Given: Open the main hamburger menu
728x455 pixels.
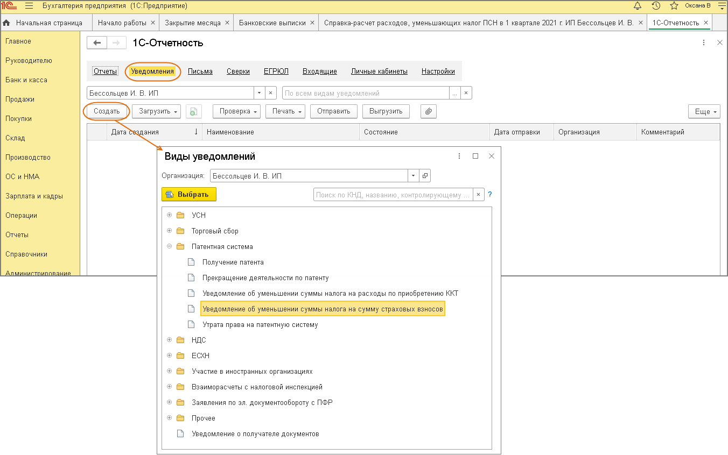Looking at the screenshot, I should (x=29, y=6).
